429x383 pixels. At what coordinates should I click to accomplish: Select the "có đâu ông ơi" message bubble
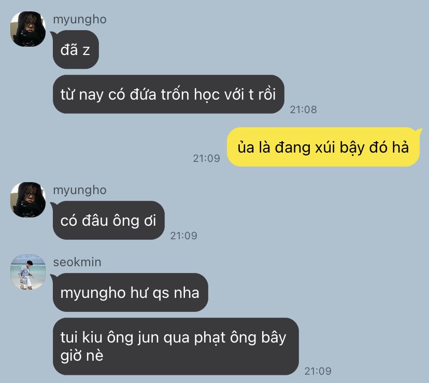pyautogui.click(x=109, y=220)
